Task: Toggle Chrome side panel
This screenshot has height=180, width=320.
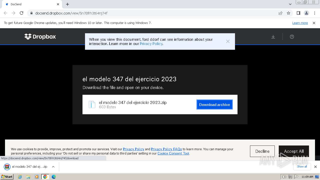Action: point(298,13)
